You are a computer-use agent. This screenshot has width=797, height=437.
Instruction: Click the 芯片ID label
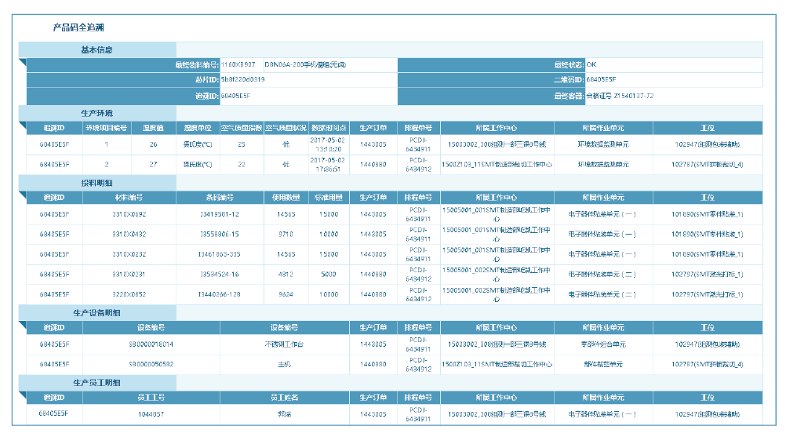click(x=207, y=79)
